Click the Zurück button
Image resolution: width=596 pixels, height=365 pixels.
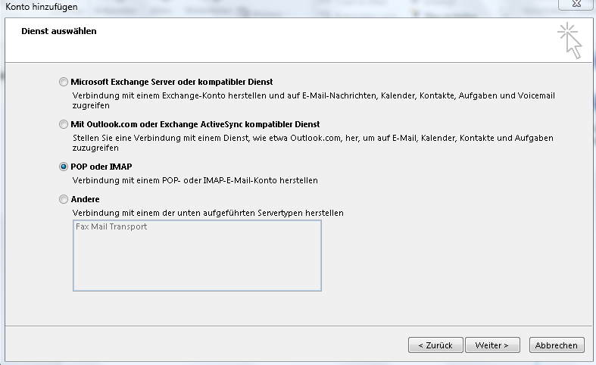click(435, 345)
